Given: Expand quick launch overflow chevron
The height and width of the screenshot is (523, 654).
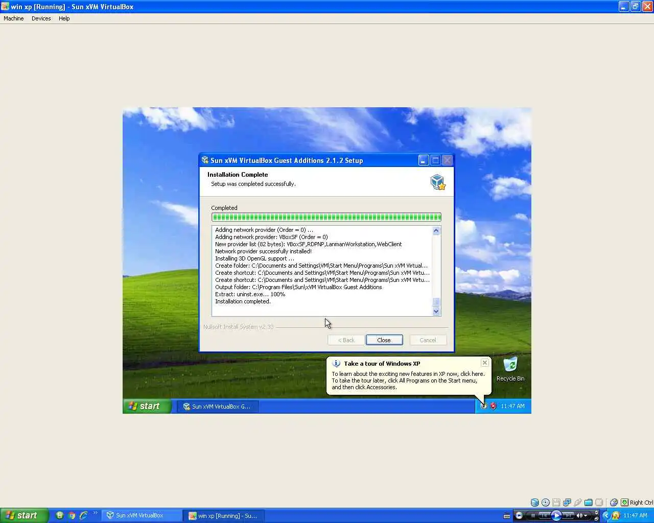Looking at the screenshot, I should pos(95,513).
